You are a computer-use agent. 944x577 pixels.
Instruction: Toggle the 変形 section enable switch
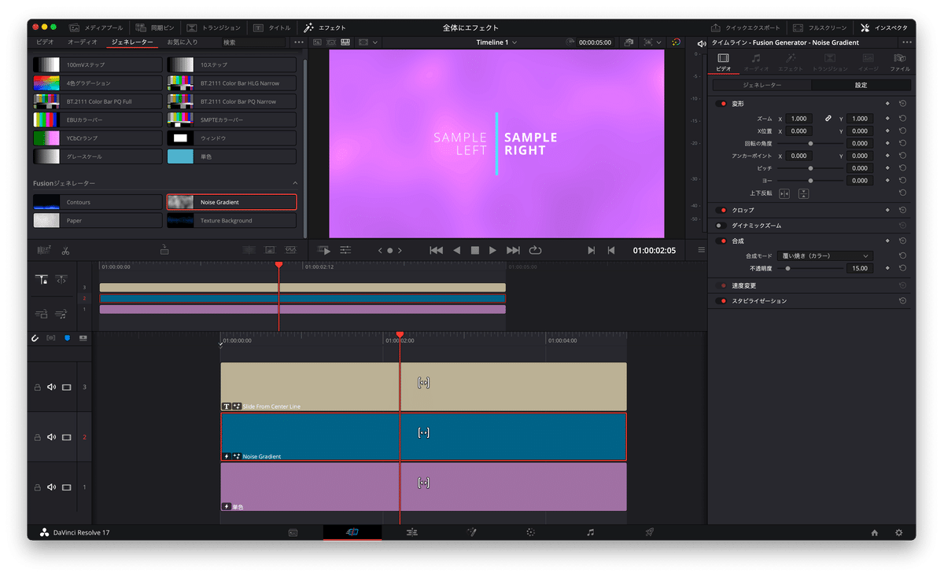click(721, 104)
